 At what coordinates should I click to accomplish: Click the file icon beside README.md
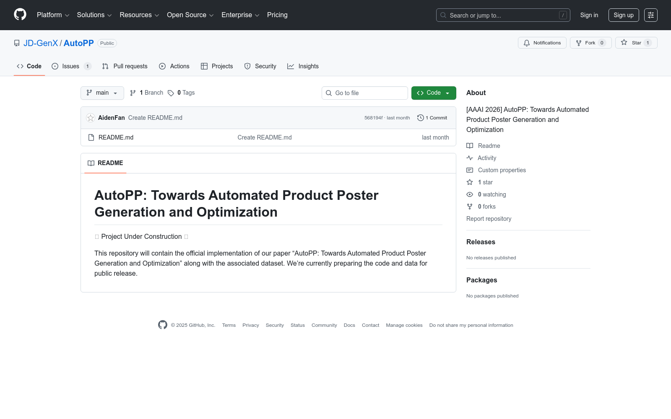91,137
